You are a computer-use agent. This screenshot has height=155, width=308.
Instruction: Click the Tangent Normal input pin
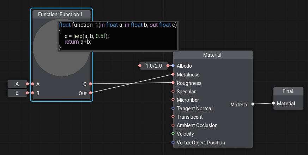point(173,108)
